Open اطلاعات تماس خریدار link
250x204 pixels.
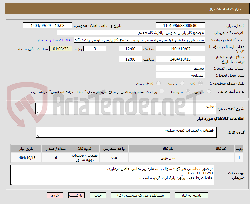point(55,40)
